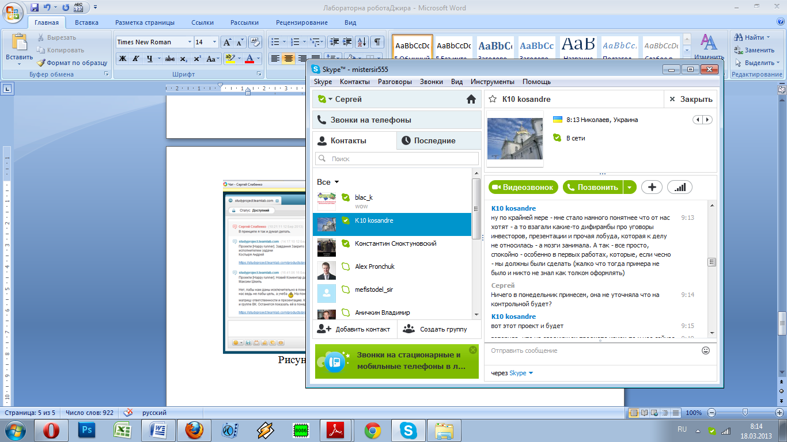Open the Find (Найти) command in Word

754,37
